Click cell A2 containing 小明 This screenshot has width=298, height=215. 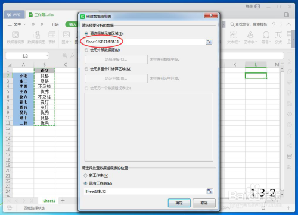coord(23,75)
